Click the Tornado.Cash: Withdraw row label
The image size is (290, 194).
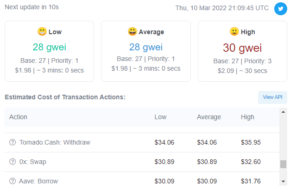coord(55,142)
